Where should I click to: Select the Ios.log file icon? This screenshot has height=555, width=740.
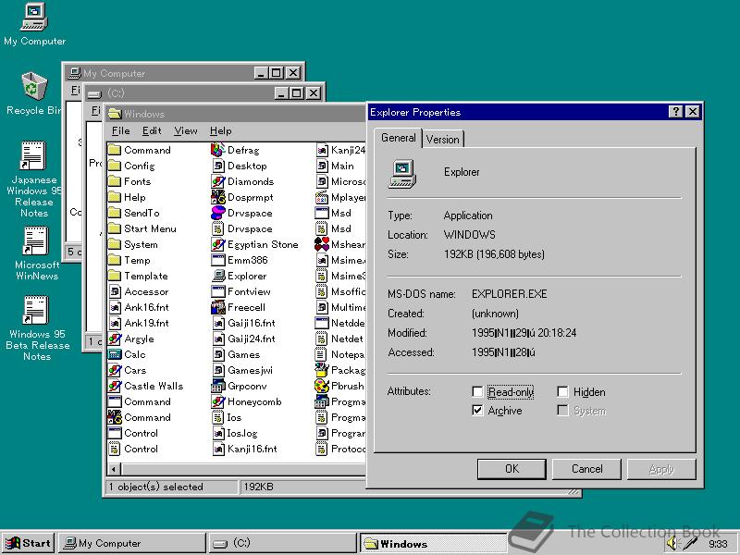click(217, 433)
